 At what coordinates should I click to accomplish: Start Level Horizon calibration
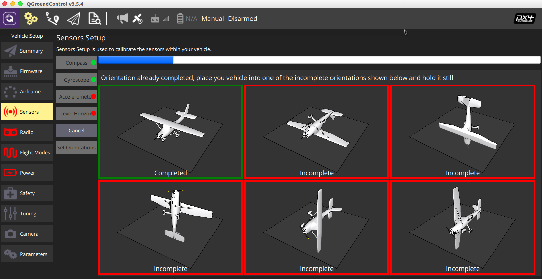coord(77,113)
